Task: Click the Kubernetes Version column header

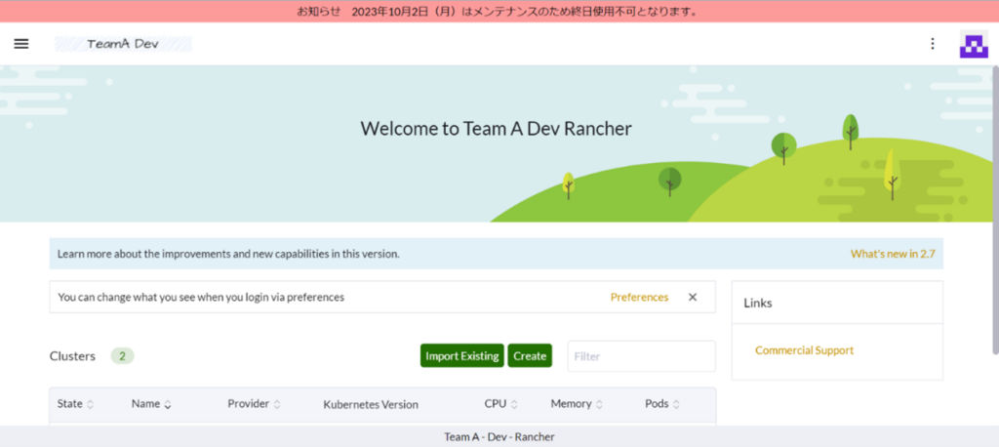Action: [x=370, y=404]
